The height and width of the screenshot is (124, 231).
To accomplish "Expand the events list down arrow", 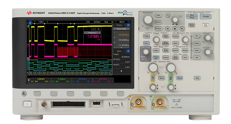I will 121,47.
